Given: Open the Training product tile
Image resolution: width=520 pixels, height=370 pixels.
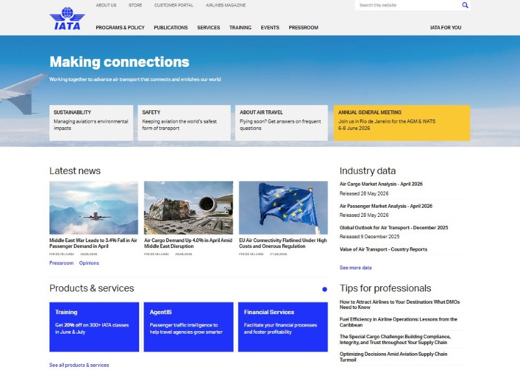Looking at the screenshot, I should coord(94,327).
